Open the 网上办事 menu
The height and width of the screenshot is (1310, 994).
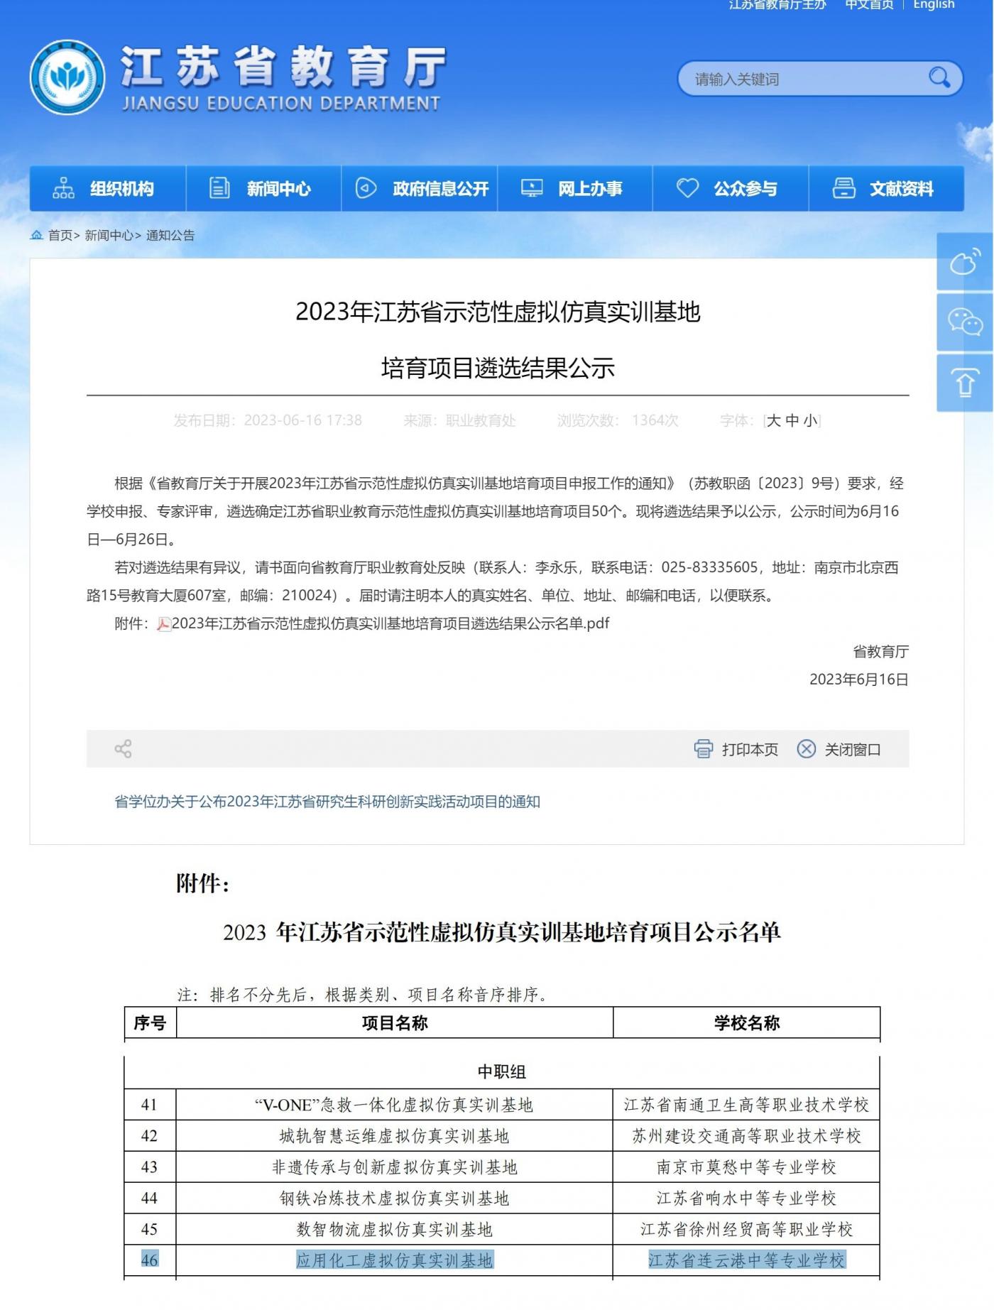tap(575, 188)
